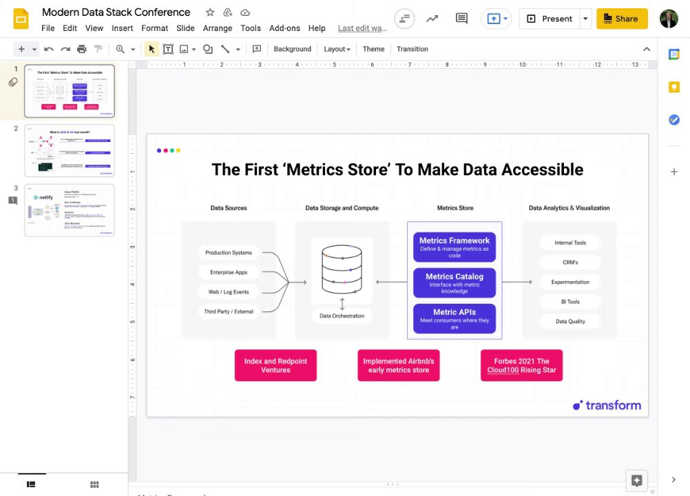Screen dimensions: 690x496
Task: Click the insert image tool
Action: point(184,49)
